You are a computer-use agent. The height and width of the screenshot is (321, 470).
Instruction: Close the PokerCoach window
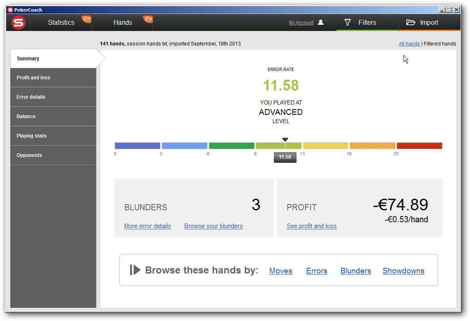[456, 10]
